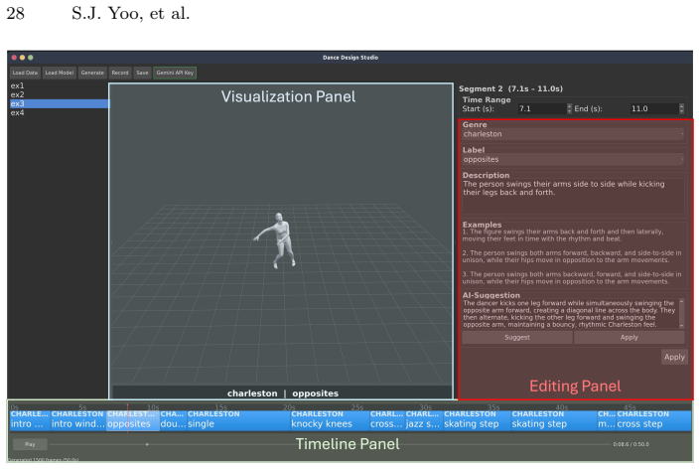Select the second 'skating step' segment near 40s

(554, 420)
